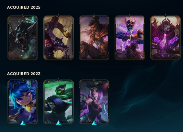Click the diamond marker above the golden-horned masked card

[130, 15]
